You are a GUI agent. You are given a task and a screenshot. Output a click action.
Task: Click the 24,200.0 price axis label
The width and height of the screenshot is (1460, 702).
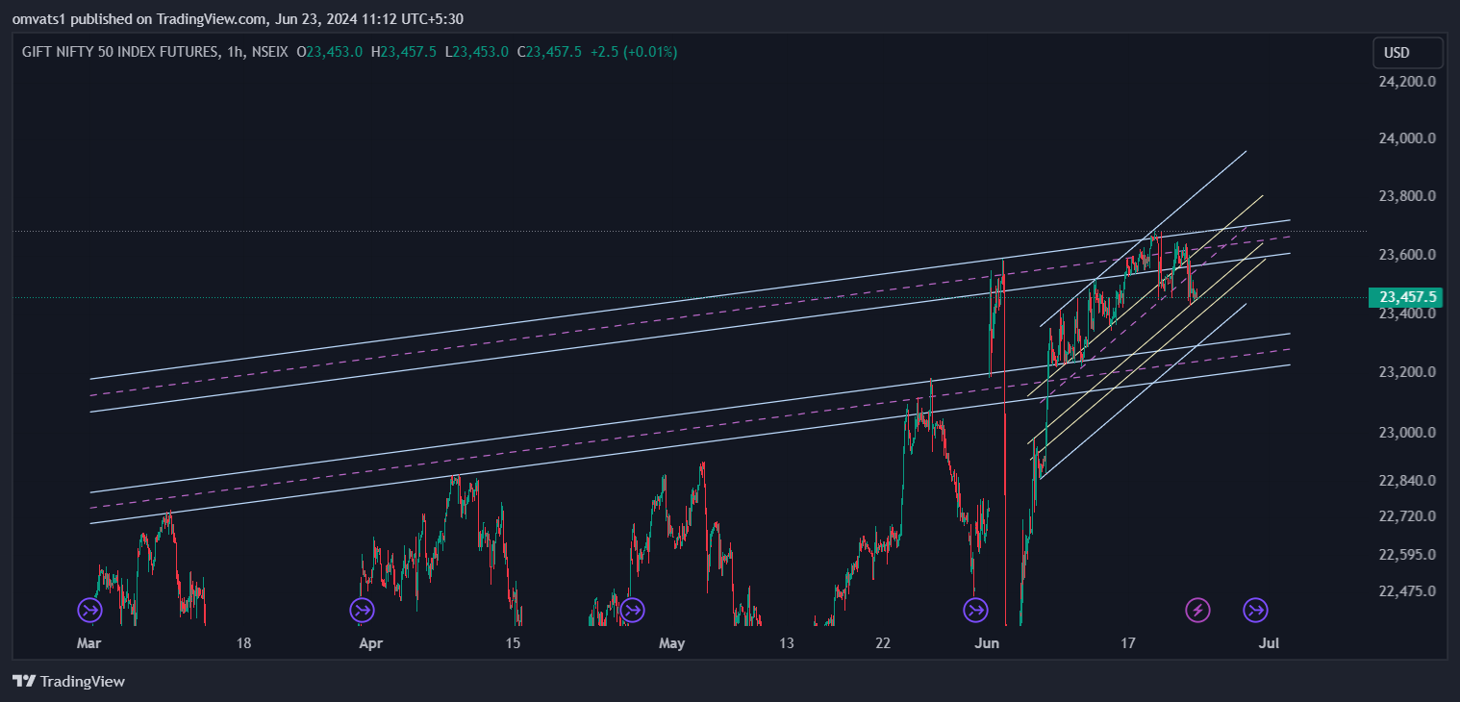point(1407,82)
